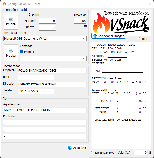This screenshot has width=154, height=158.
Task: Click 'ATENDIO:' line in ticket preview
Action: click(x=109, y=56)
